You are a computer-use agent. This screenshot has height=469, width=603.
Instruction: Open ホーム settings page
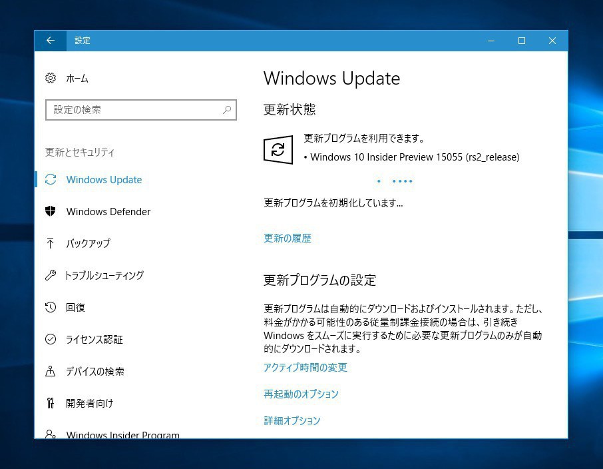point(77,79)
